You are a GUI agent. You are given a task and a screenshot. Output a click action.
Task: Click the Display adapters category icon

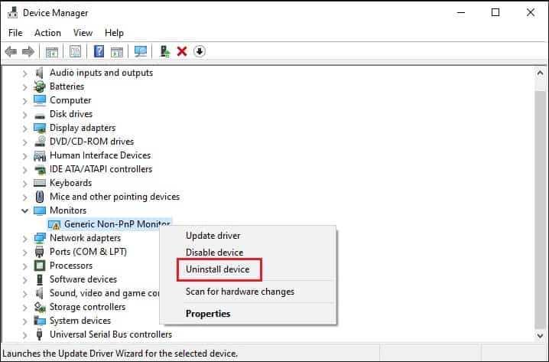pos(40,129)
